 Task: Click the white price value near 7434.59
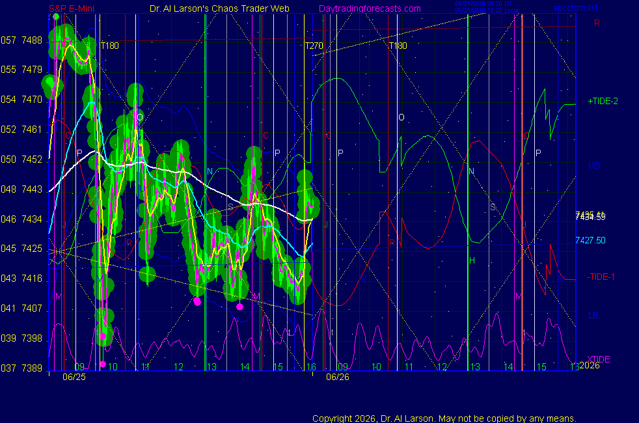pyautogui.click(x=590, y=216)
